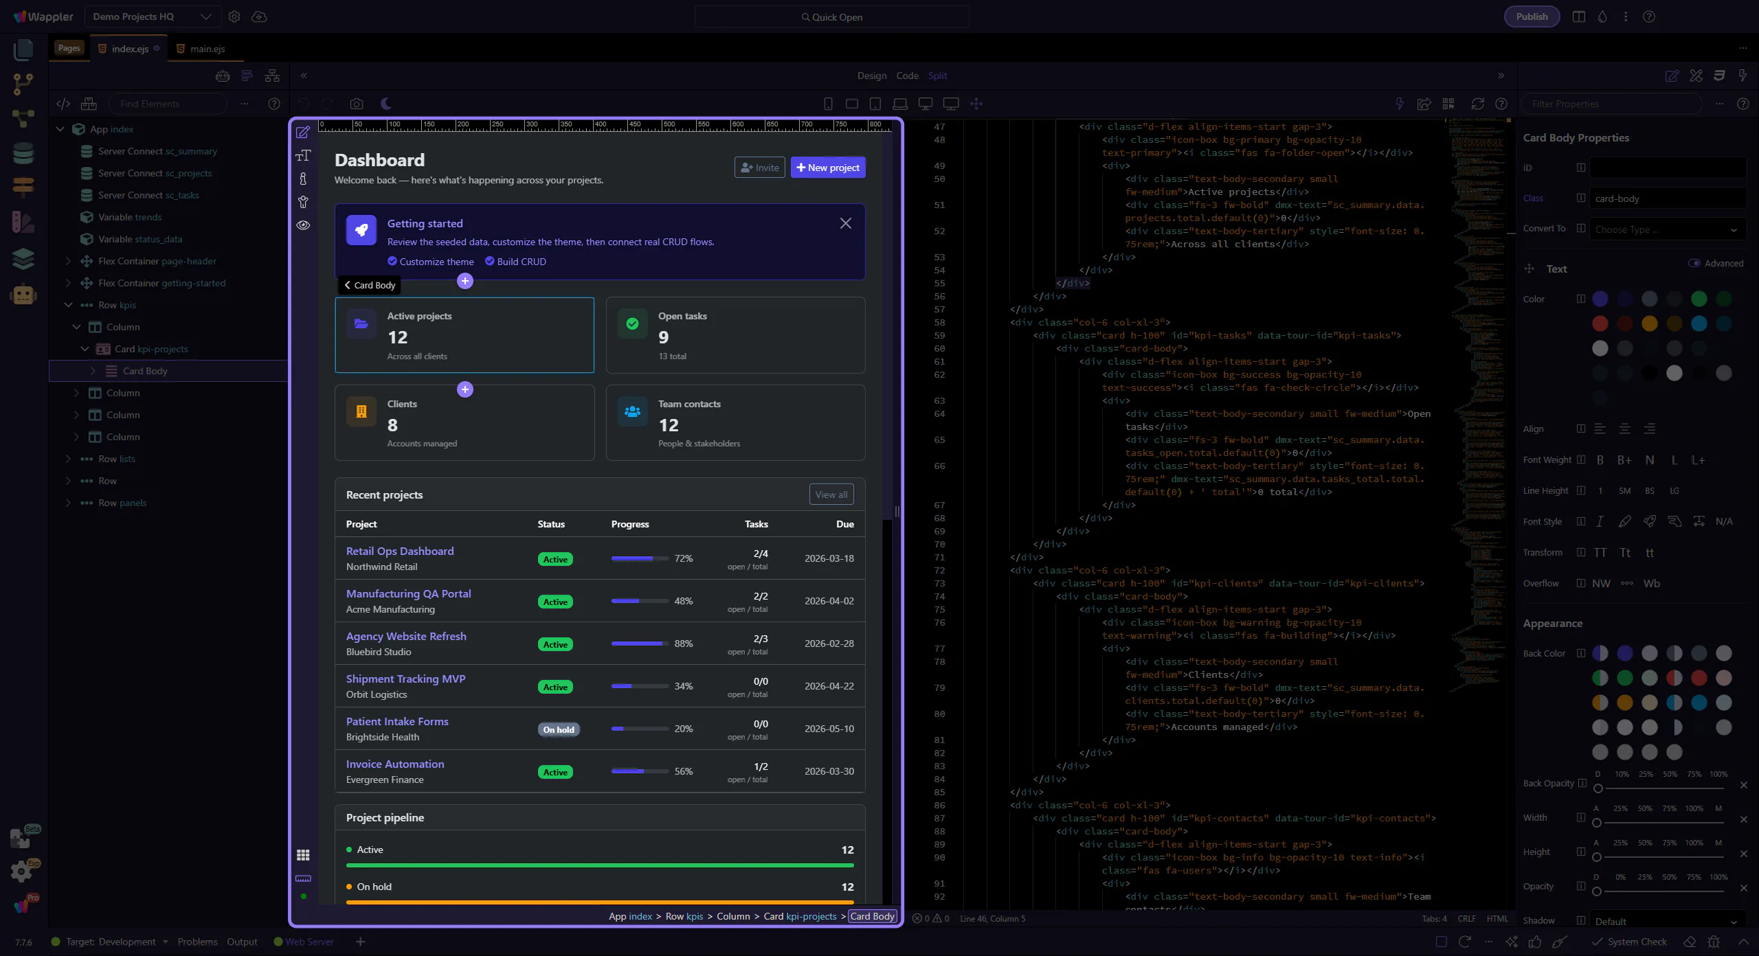The height and width of the screenshot is (956, 1759).
Task: Toggle the Advanced text properties switch
Action: [x=1694, y=263]
